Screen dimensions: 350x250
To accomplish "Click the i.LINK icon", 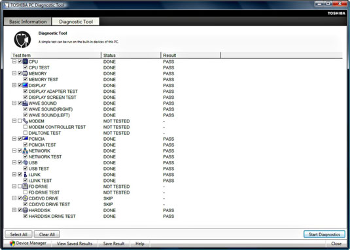I will (x=26, y=174).
